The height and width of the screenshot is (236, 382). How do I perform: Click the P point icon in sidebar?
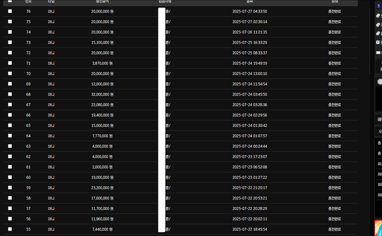tap(378, 42)
